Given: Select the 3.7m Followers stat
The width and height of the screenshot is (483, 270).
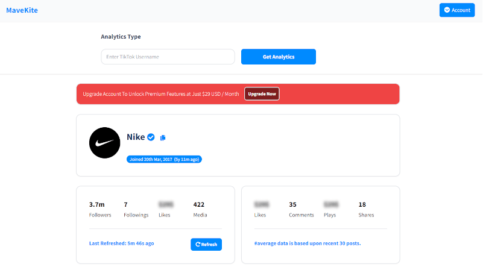Looking at the screenshot, I should pyautogui.click(x=96, y=205).
